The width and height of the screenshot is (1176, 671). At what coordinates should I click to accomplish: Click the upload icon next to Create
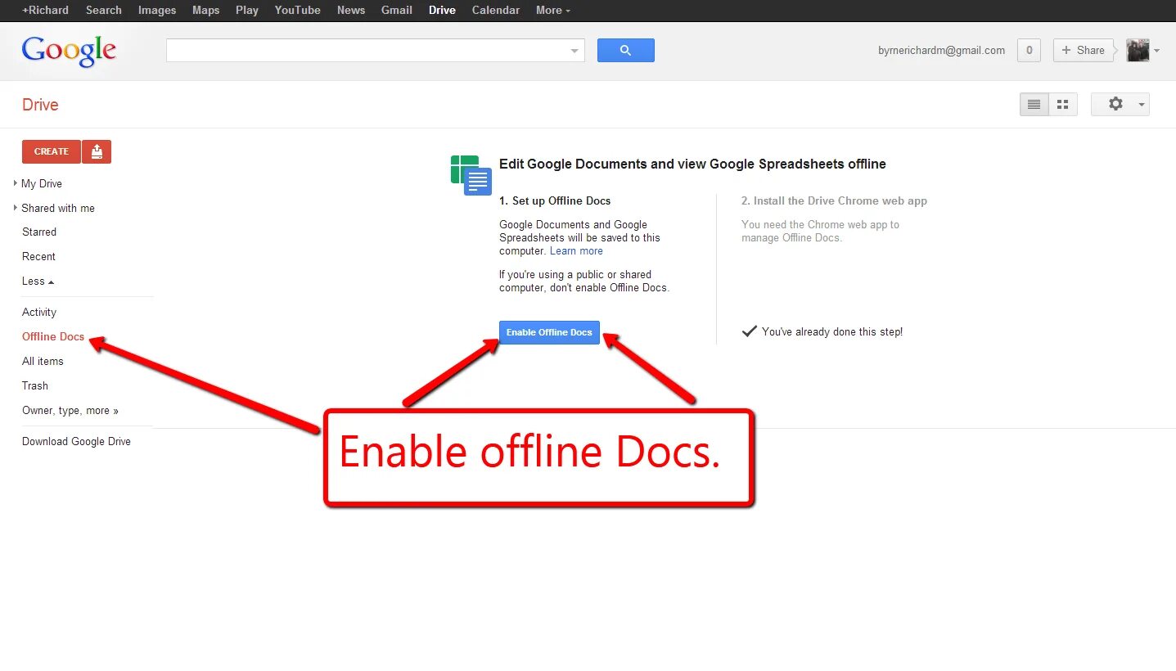tap(97, 151)
